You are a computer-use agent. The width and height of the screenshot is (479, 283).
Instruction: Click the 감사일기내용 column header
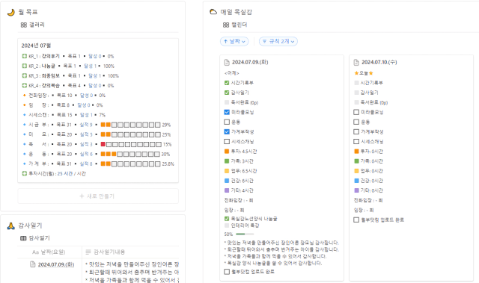coord(130,252)
